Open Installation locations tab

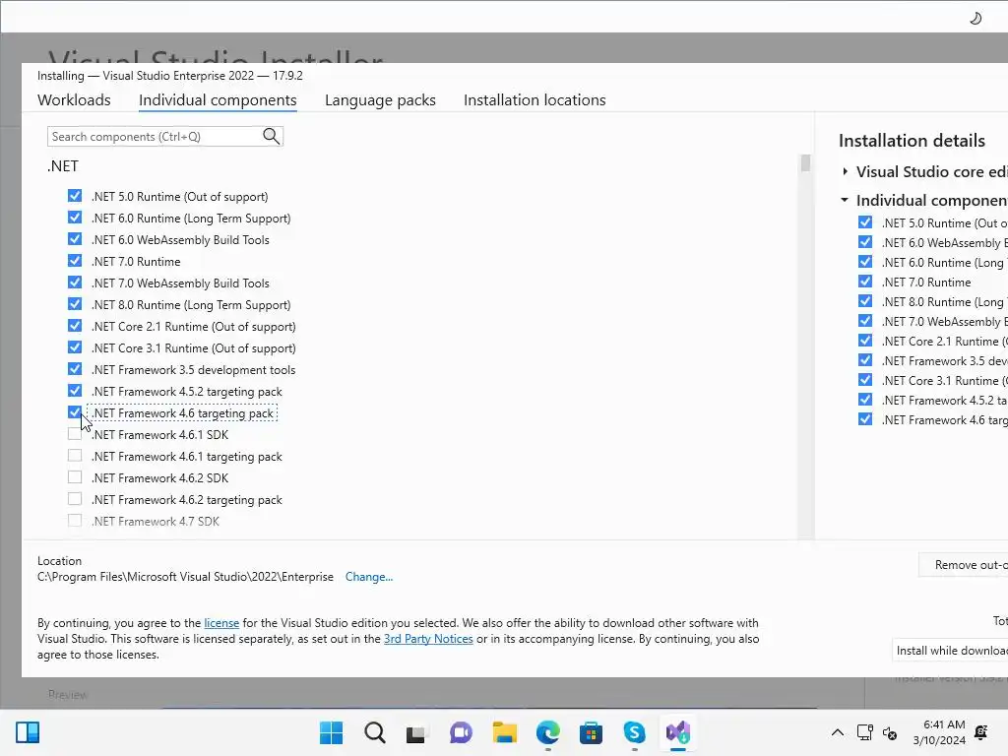coord(535,100)
